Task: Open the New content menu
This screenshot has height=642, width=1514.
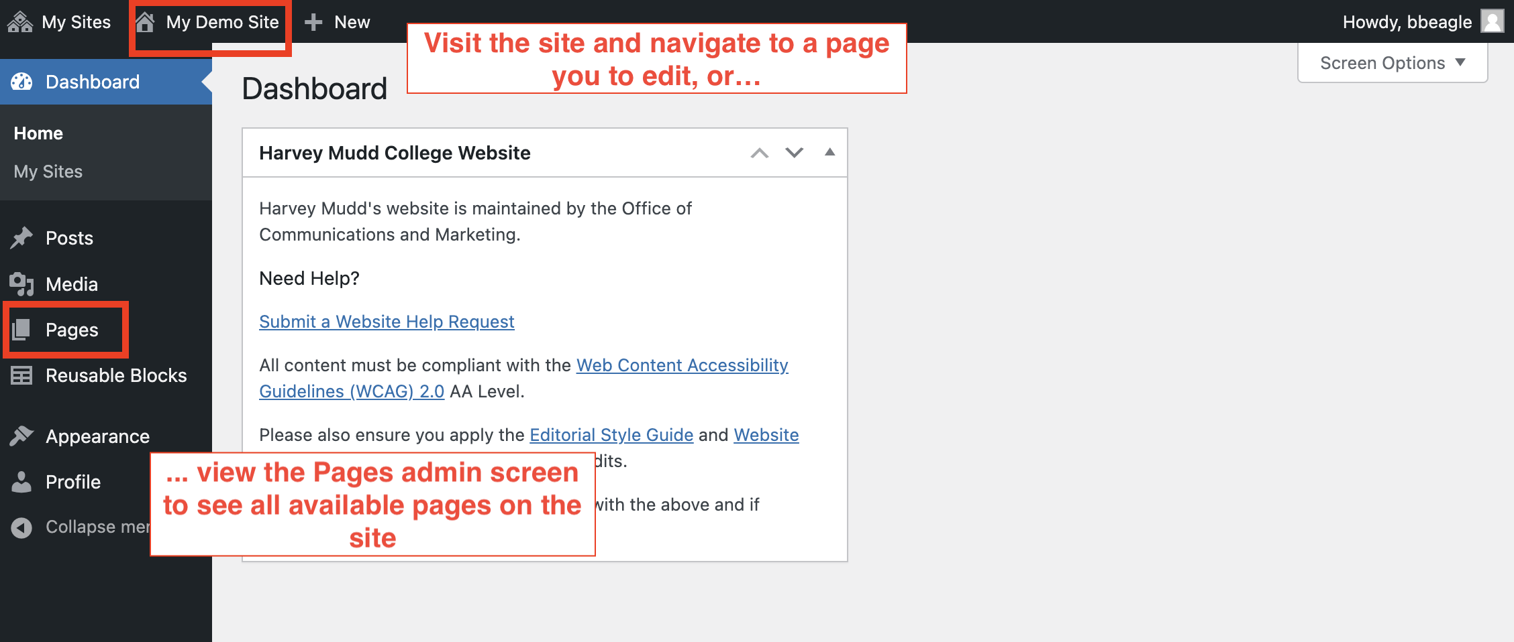Action: click(338, 22)
